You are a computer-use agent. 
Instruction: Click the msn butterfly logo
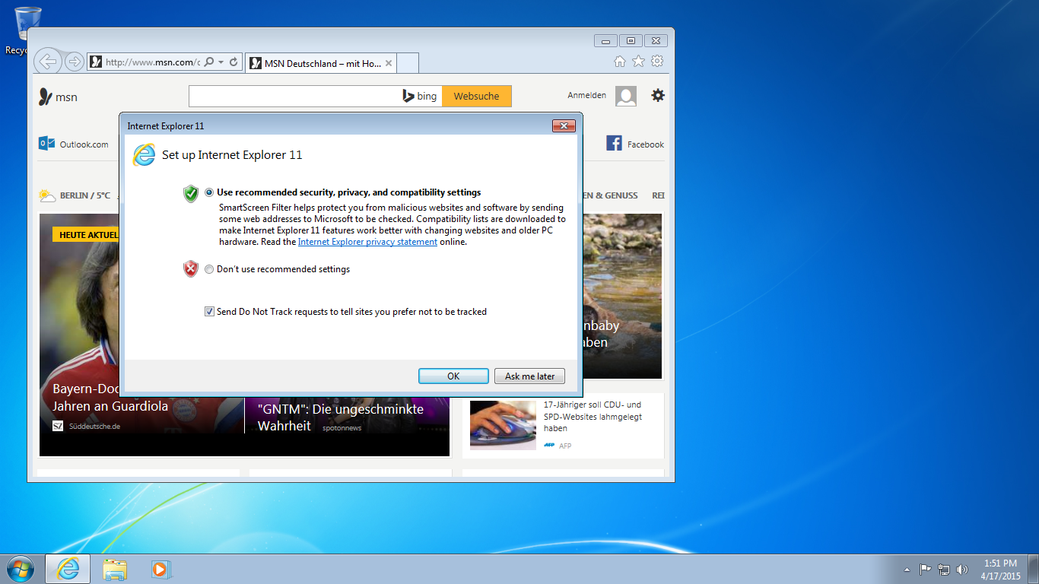click(x=46, y=97)
